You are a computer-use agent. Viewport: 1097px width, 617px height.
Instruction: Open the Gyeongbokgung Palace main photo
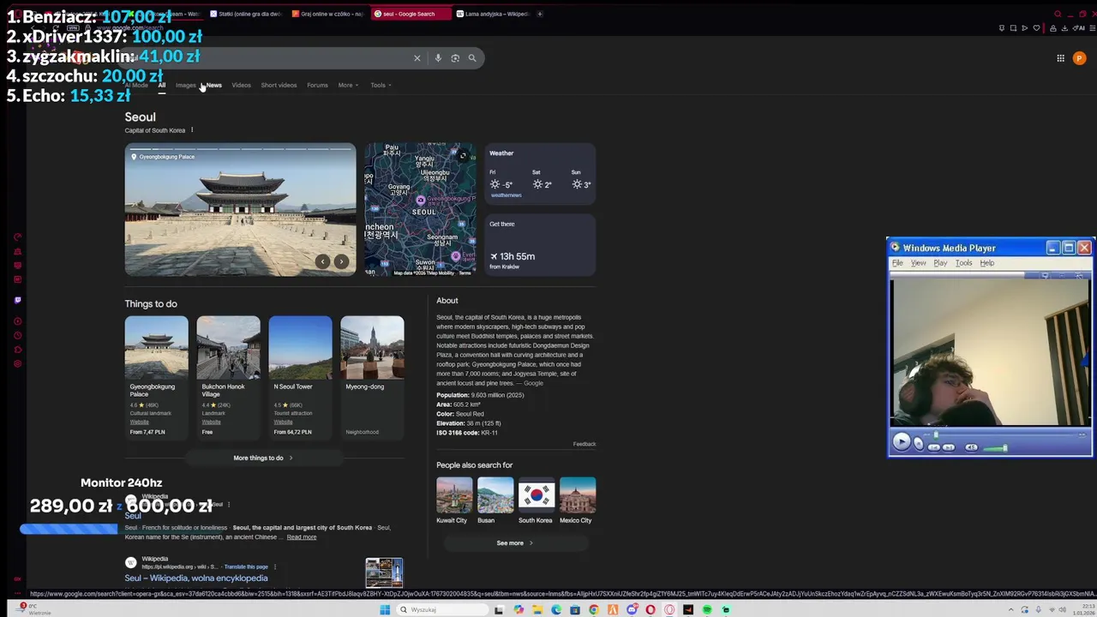point(240,209)
